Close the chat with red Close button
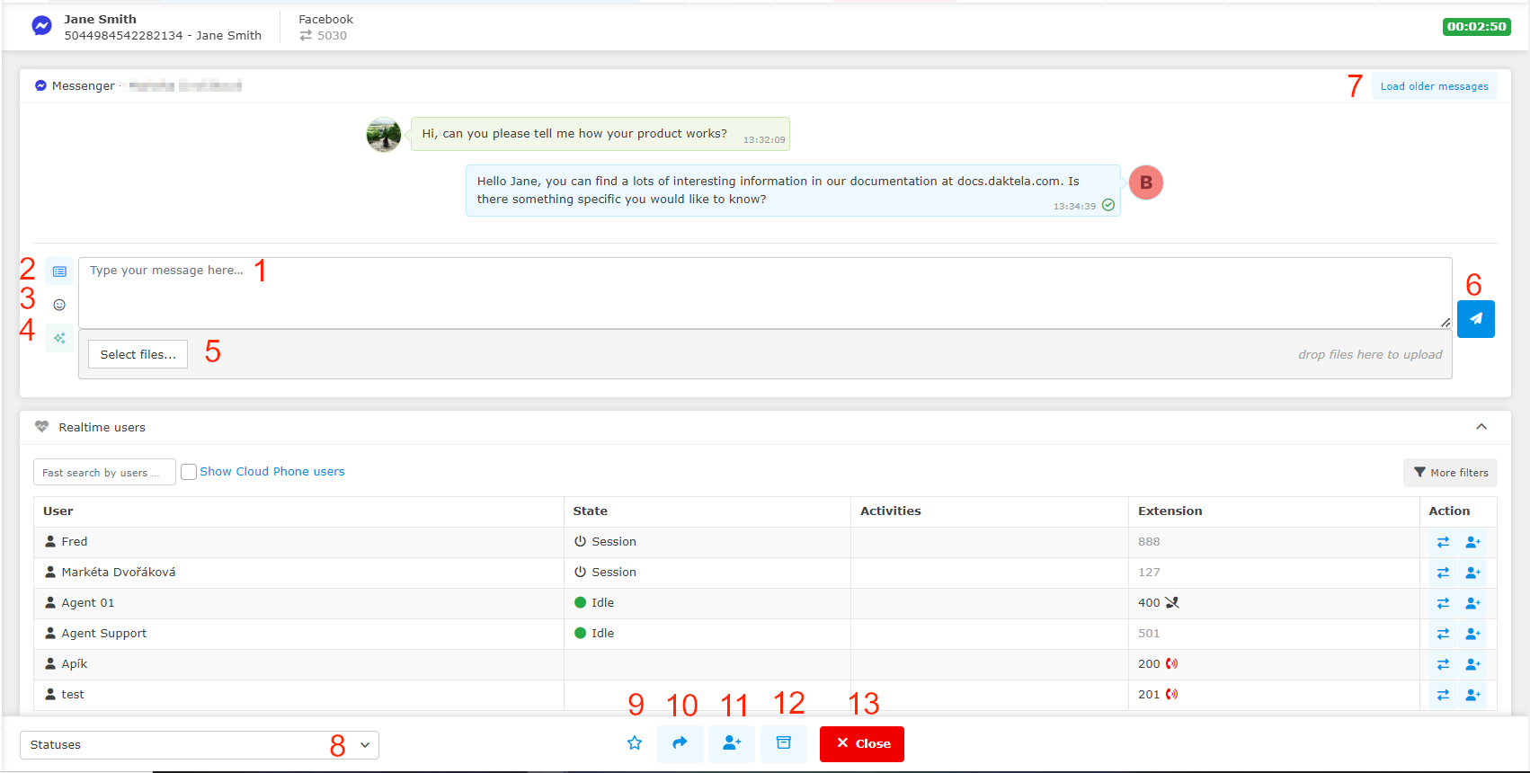This screenshot has height=773, width=1530. pyautogui.click(x=861, y=743)
